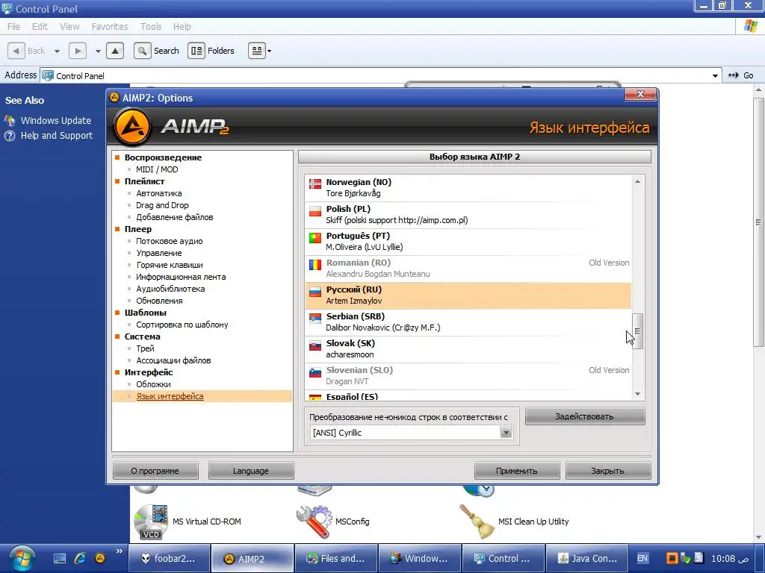Viewport: 765px width, 573px height.
Task: Select Аудиобиблиотека options item
Action: point(170,289)
